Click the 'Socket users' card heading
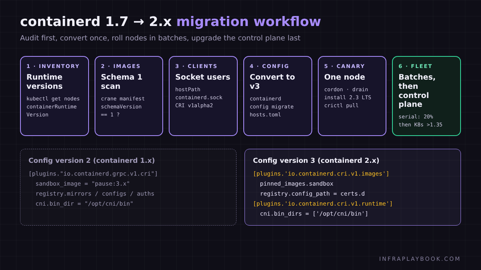The width and height of the screenshot is (481, 270). coord(203,77)
